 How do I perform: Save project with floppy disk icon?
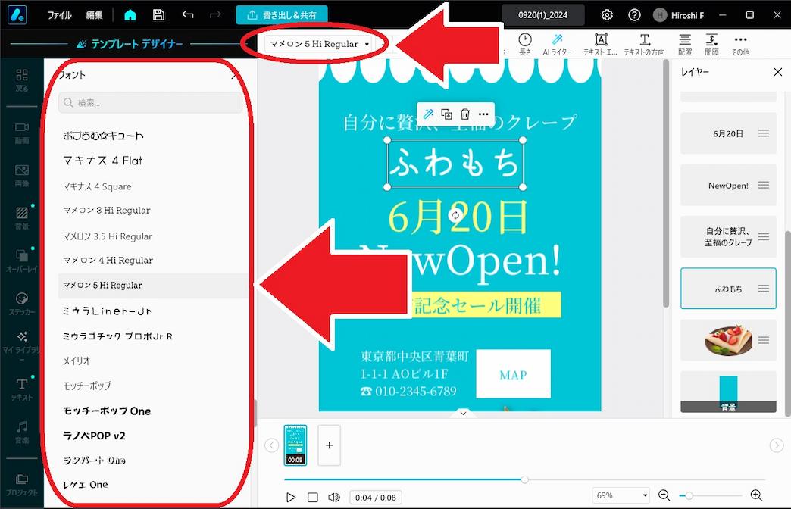pyautogui.click(x=158, y=15)
